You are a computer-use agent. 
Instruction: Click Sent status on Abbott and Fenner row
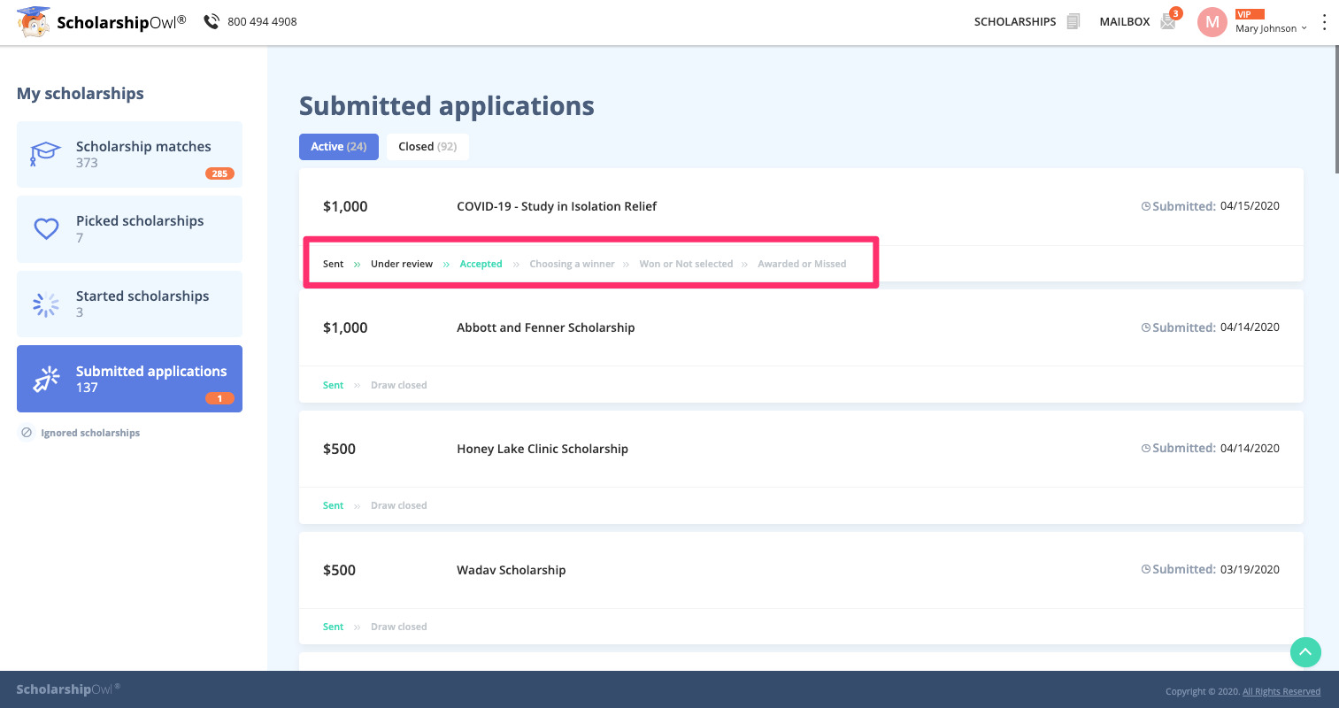tap(334, 385)
